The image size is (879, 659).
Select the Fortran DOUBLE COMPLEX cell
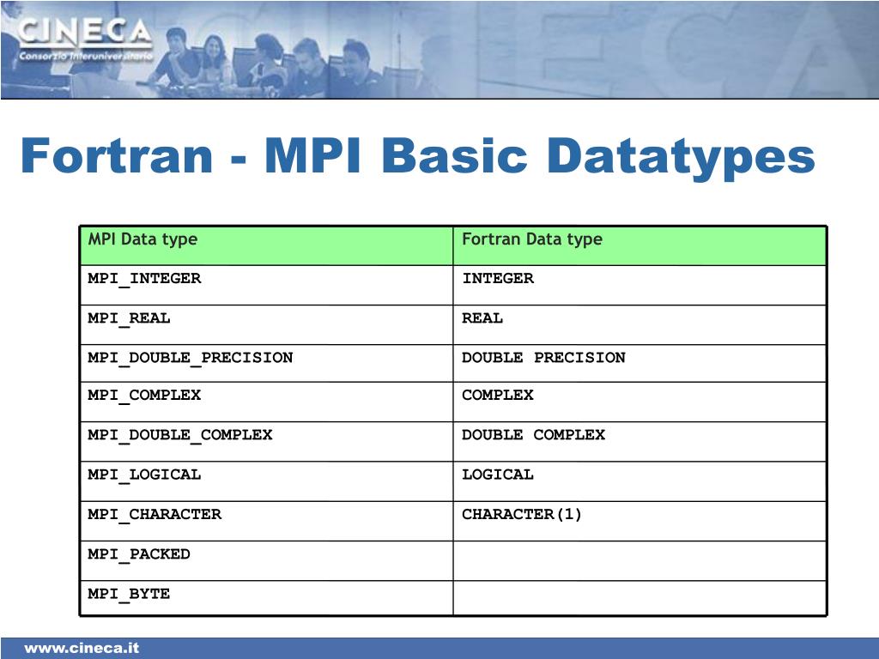[640, 442]
